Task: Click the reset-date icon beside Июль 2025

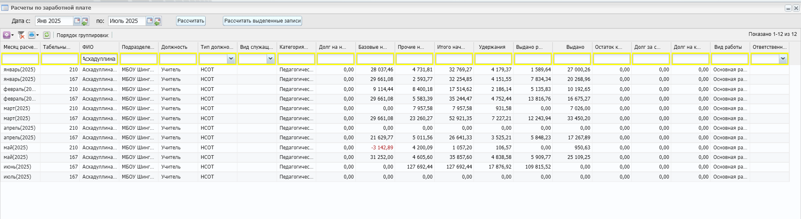Action: tap(158, 21)
